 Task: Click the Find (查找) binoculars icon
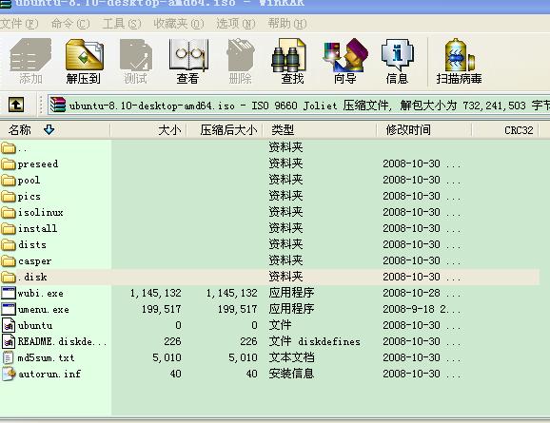tap(288, 56)
